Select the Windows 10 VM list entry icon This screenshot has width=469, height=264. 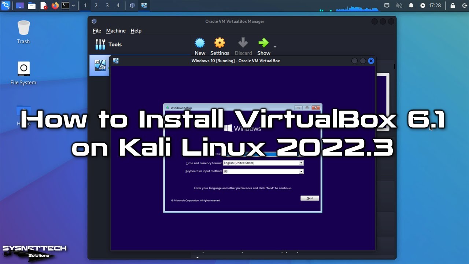point(100,65)
